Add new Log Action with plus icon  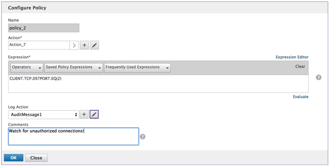[x=84, y=114]
